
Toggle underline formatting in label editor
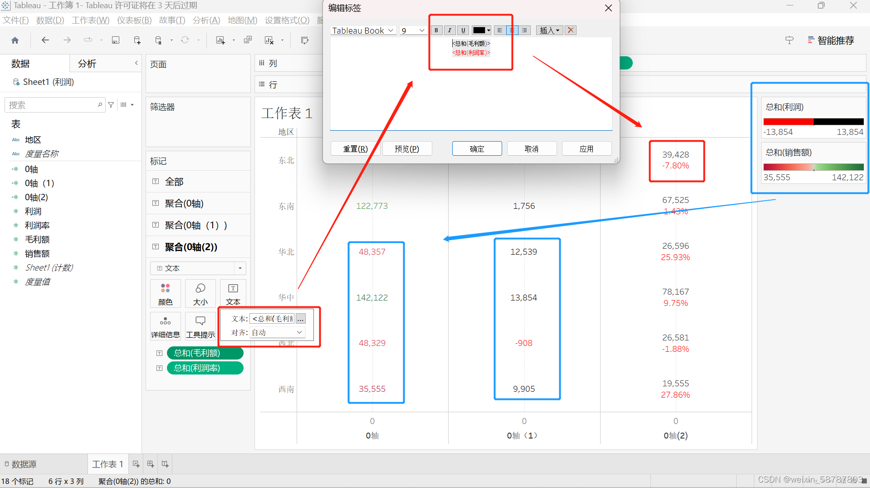tap(463, 30)
